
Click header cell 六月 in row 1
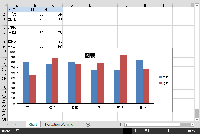pos(35,10)
